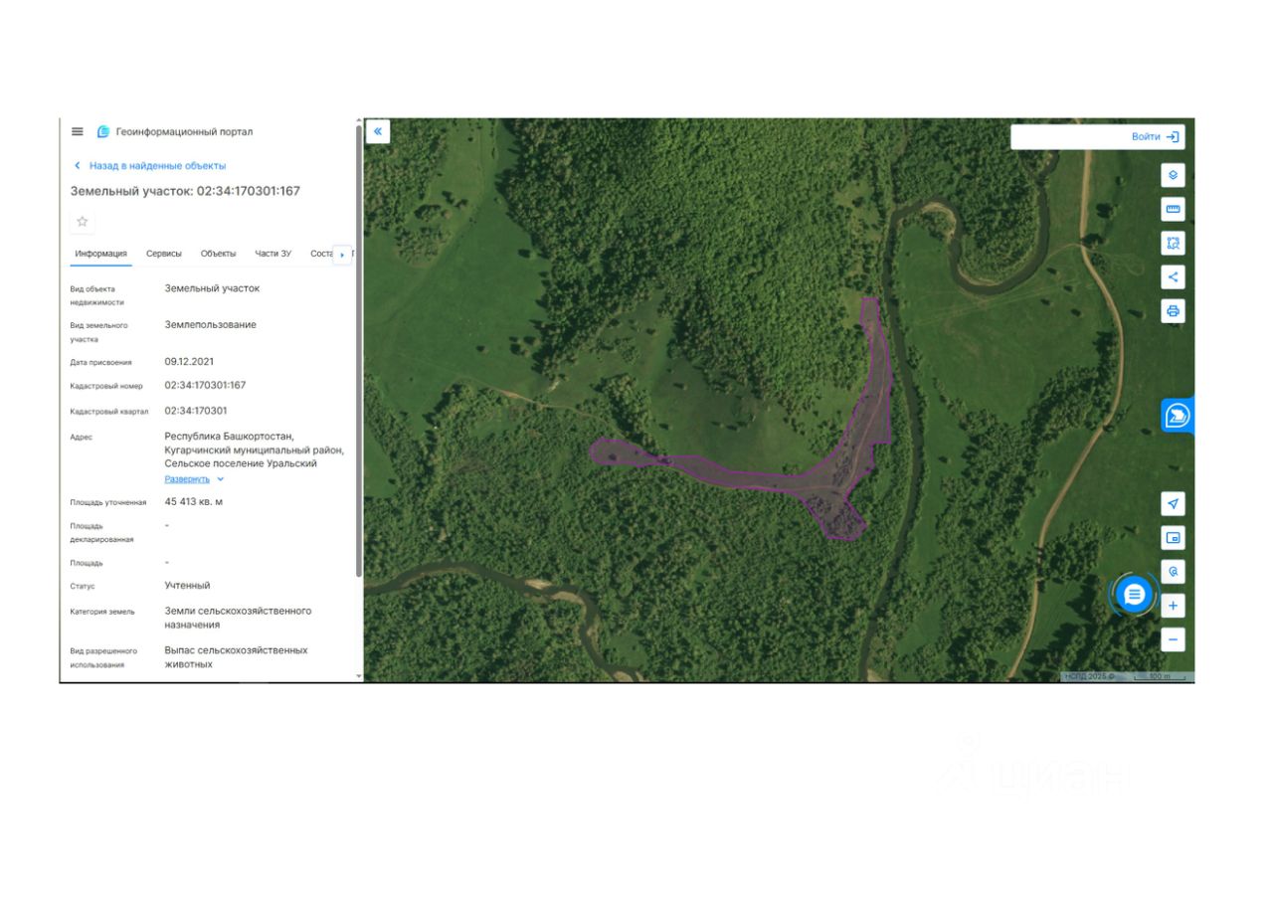Click the Геоинформационный портал logo icon
1273x900 pixels.
(x=103, y=131)
